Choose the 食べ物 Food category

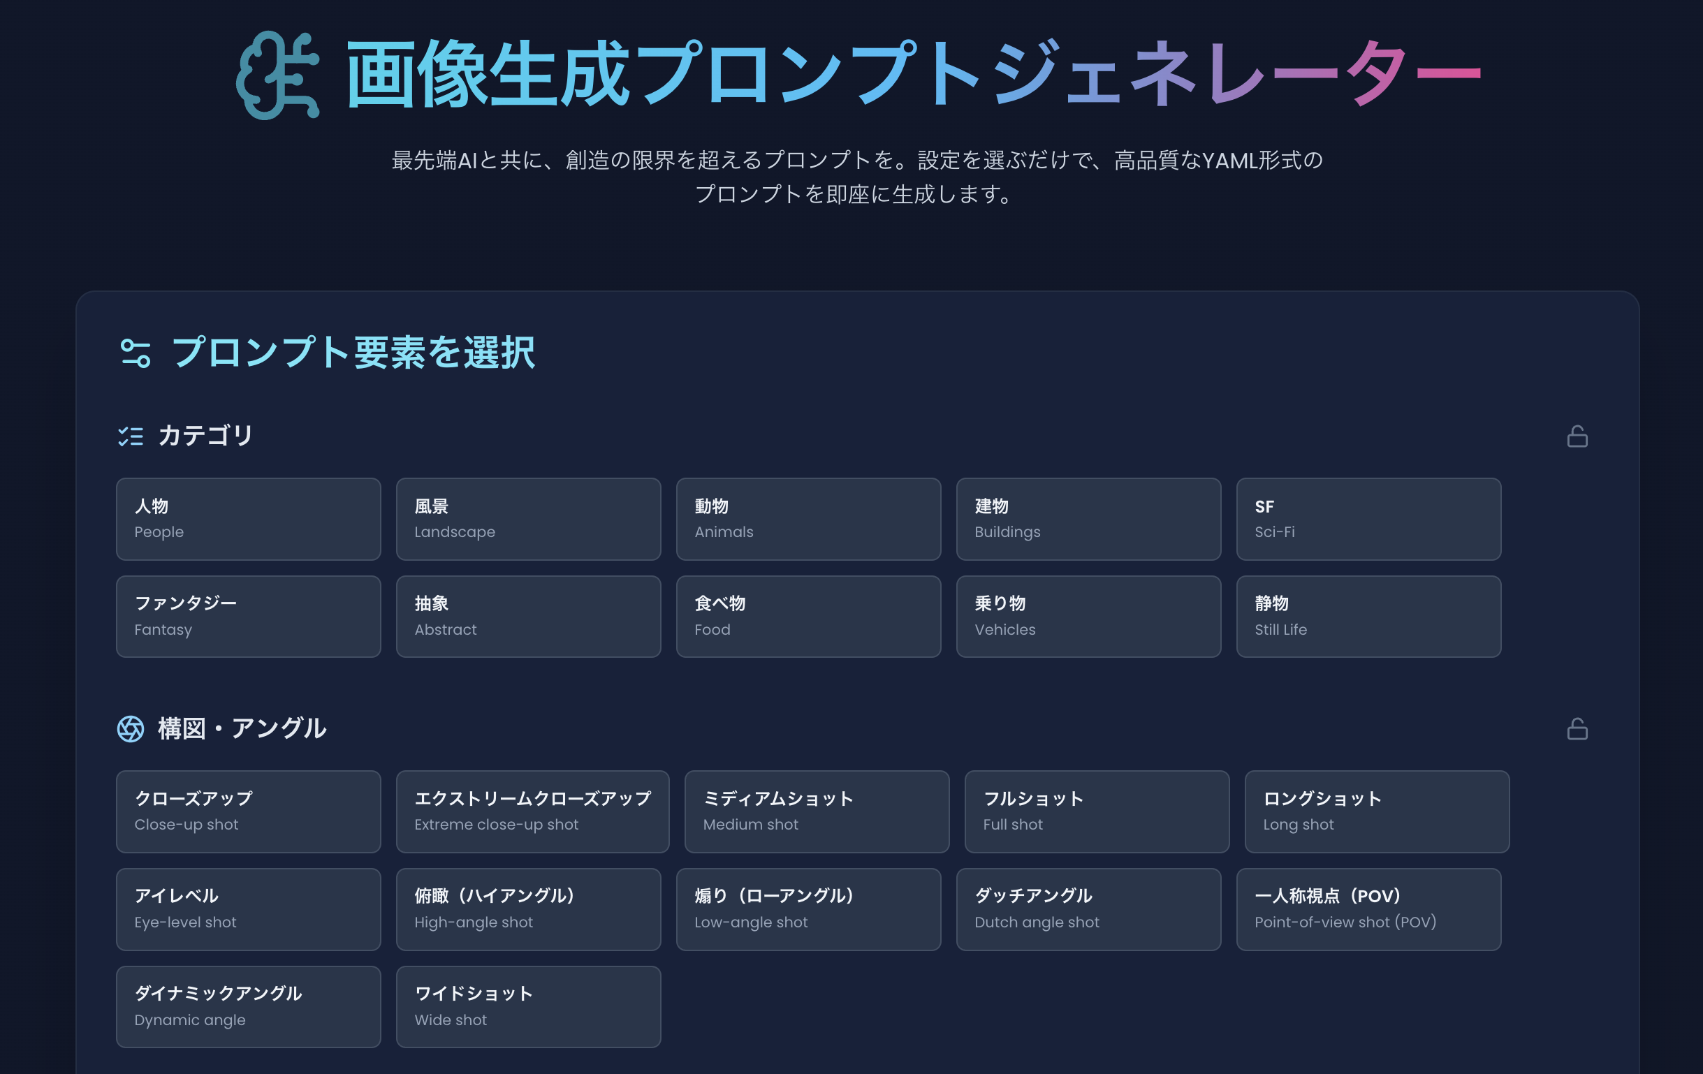(x=808, y=617)
